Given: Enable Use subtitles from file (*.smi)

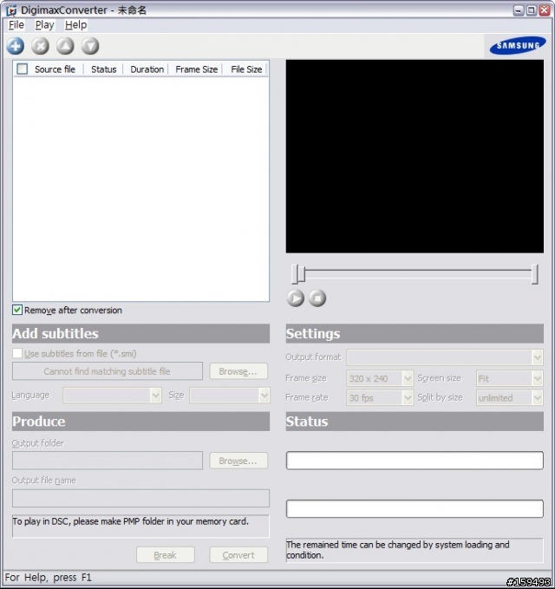Looking at the screenshot, I should (x=17, y=353).
